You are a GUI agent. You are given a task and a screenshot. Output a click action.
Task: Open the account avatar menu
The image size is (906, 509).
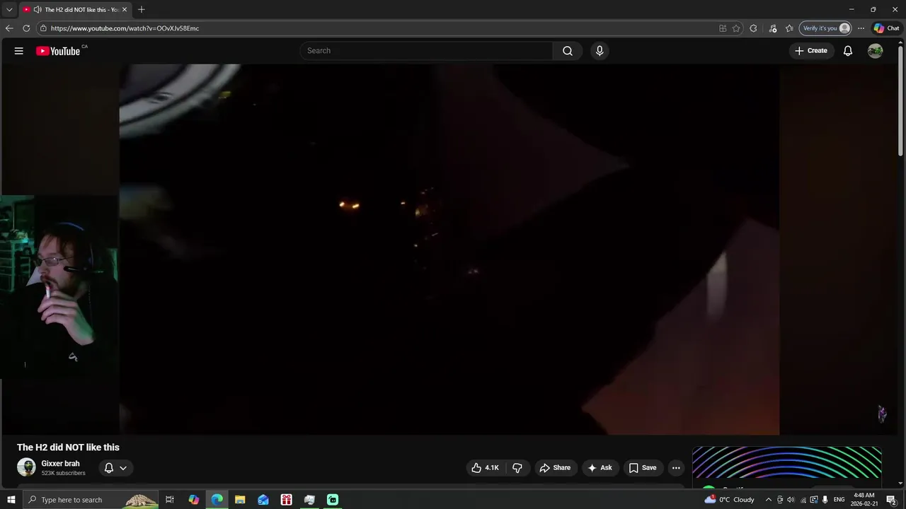coord(876,51)
